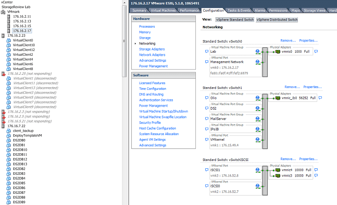337x205 pixels.
Task: Click the host icon for 176.16.2.15
Action: pyautogui.click(x=9, y=26)
